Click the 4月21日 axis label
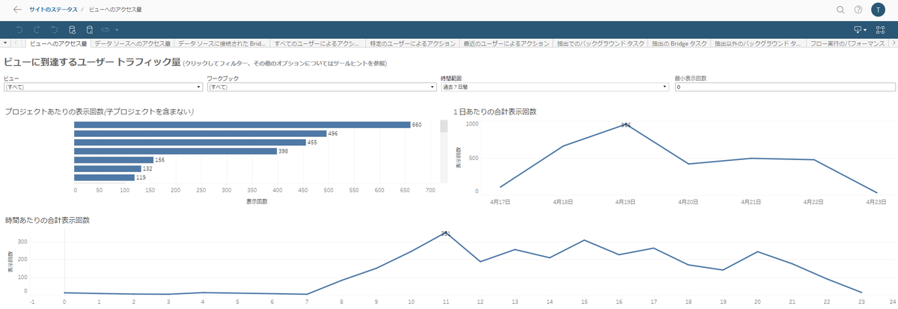The height and width of the screenshot is (309, 898). pos(751,201)
